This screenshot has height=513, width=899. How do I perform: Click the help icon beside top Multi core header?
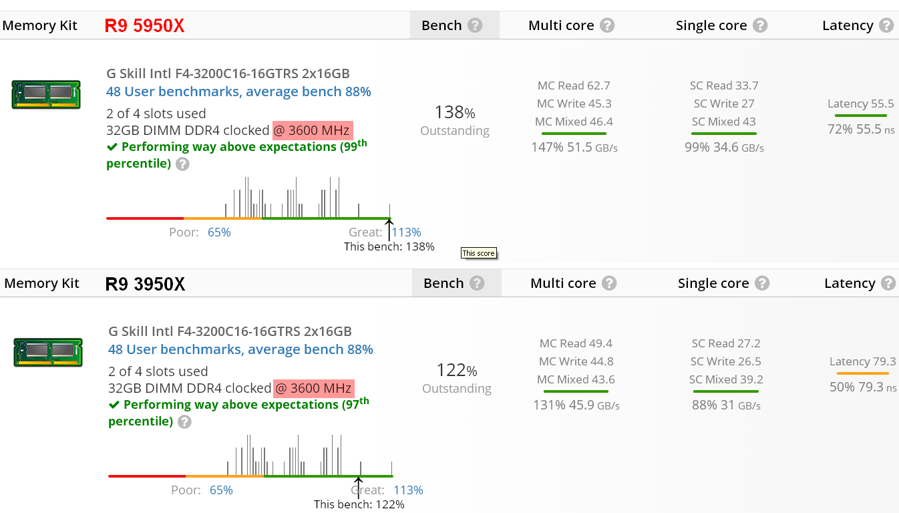[607, 25]
